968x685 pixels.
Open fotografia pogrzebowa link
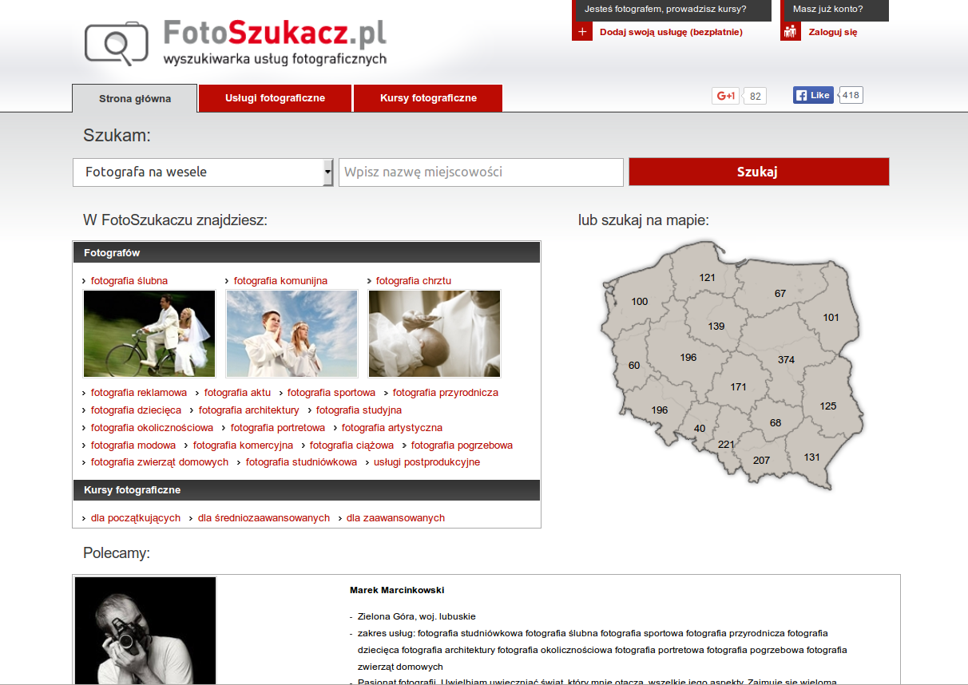click(x=462, y=445)
